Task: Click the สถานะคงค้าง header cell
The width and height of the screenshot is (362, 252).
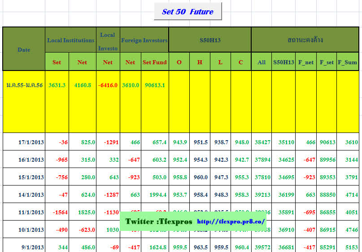Action: (305, 40)
